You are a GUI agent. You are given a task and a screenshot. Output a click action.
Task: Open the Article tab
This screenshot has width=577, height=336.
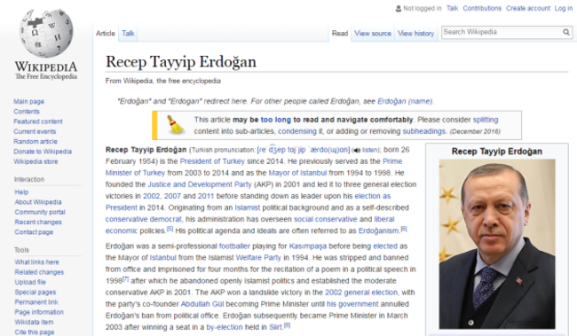click(106, 33)
